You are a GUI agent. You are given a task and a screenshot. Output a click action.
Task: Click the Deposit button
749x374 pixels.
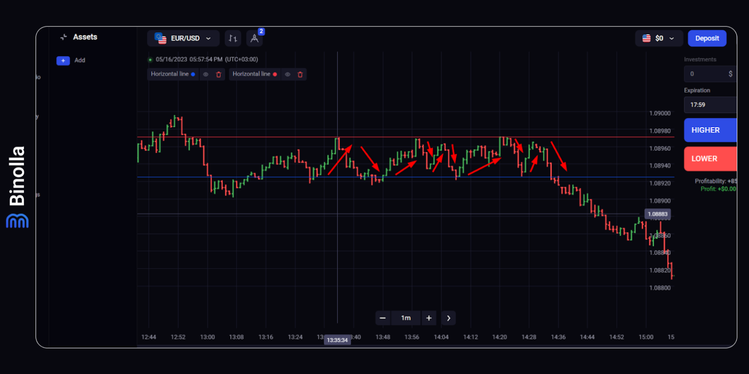[x=707, y=38]
